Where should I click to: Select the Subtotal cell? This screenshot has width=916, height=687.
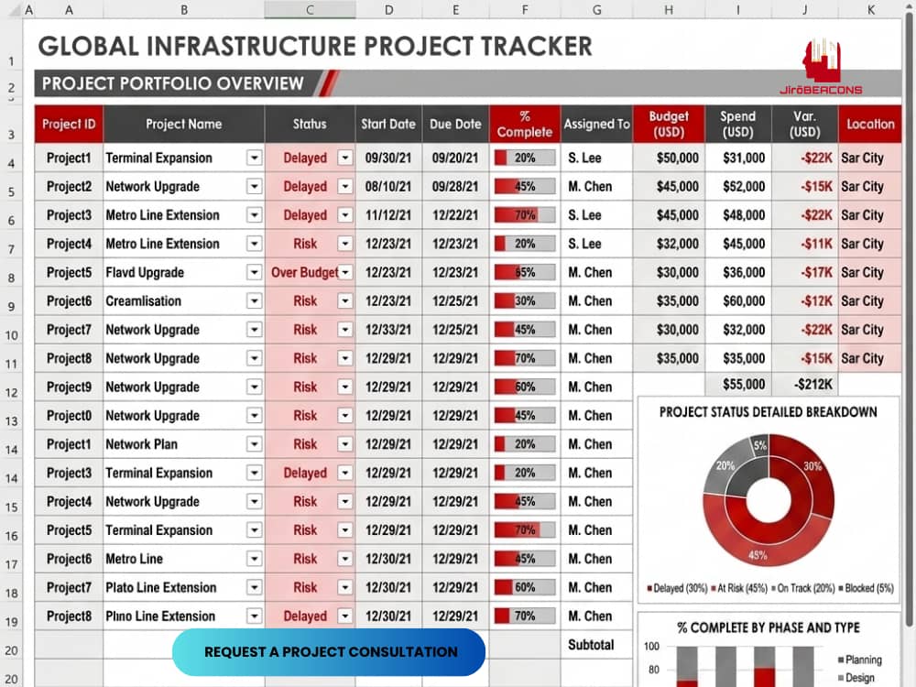[596, 645]
